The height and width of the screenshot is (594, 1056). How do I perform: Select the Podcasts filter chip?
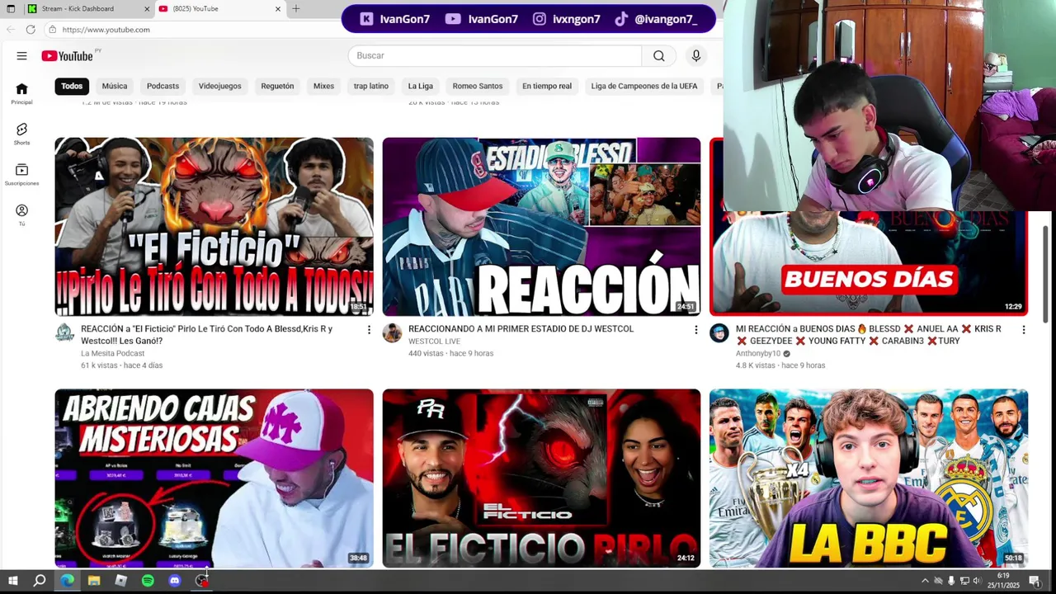163,86
